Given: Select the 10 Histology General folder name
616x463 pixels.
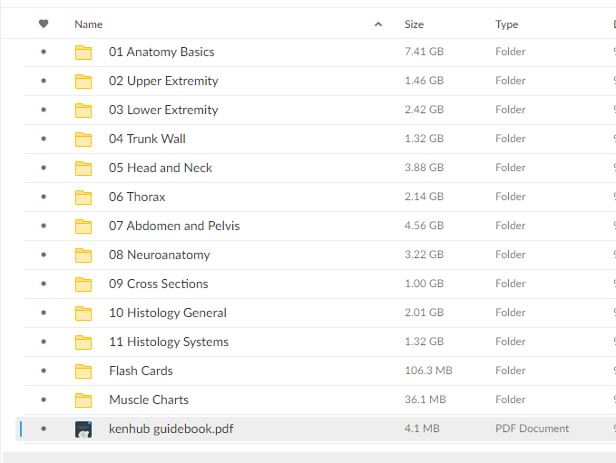Looking at the screenshot, I should click(168, 313).
